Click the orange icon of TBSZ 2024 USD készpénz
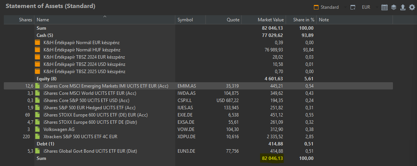 tap(37, 64)
